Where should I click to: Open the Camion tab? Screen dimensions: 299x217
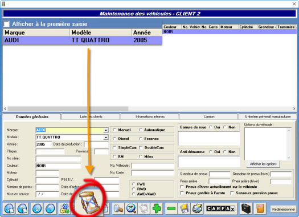[209, 116]
